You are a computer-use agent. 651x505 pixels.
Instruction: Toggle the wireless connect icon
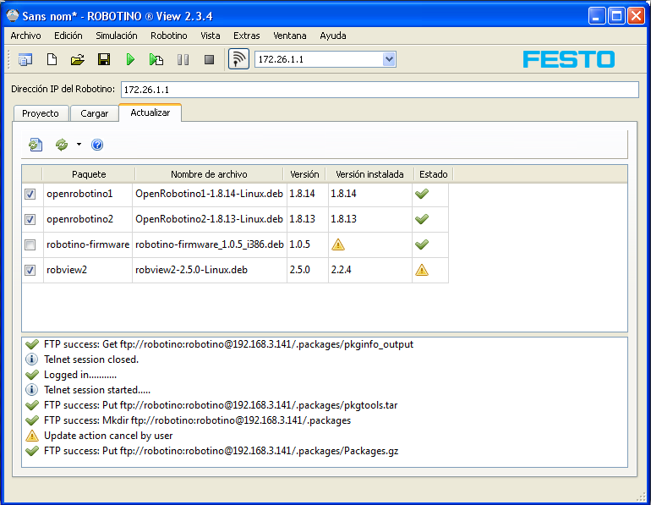coord(239,59)
